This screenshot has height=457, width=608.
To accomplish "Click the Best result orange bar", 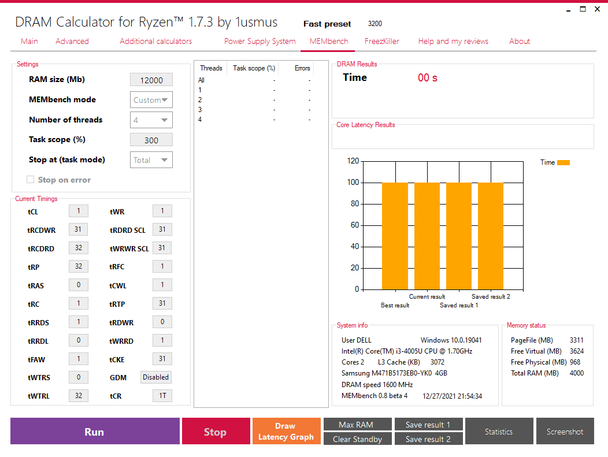I will pyautogui.click(x=395, y=236).
